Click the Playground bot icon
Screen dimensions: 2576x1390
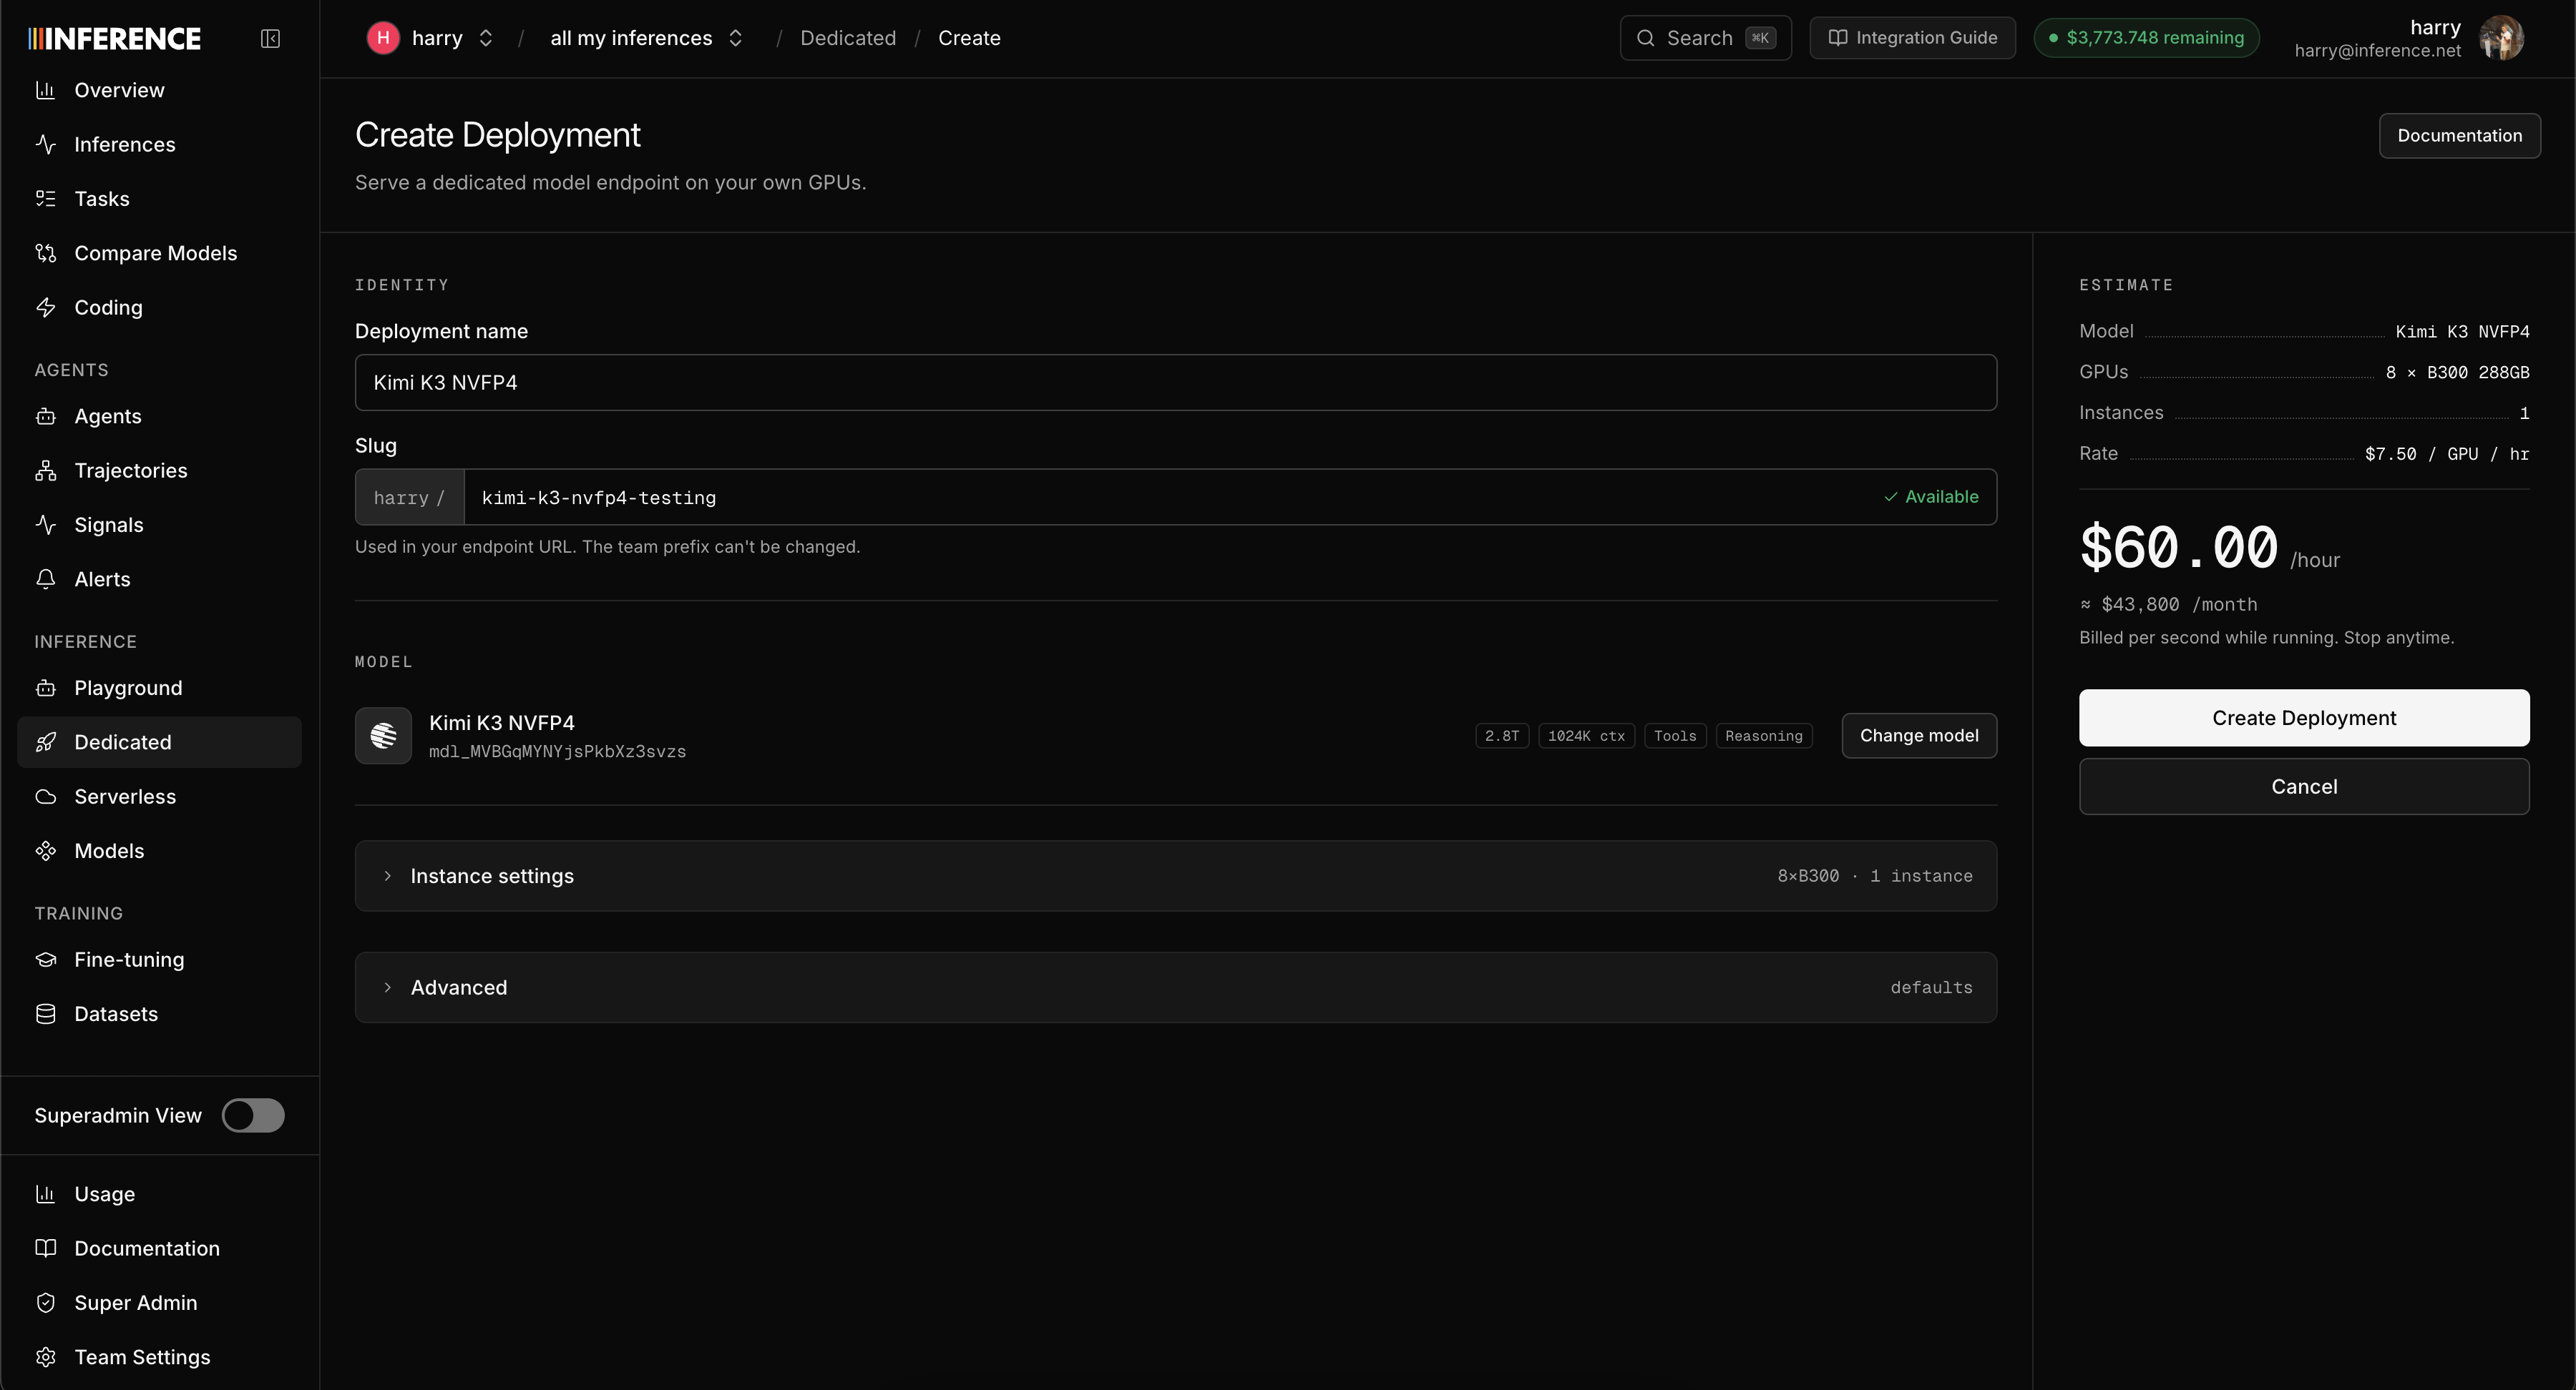45,688
